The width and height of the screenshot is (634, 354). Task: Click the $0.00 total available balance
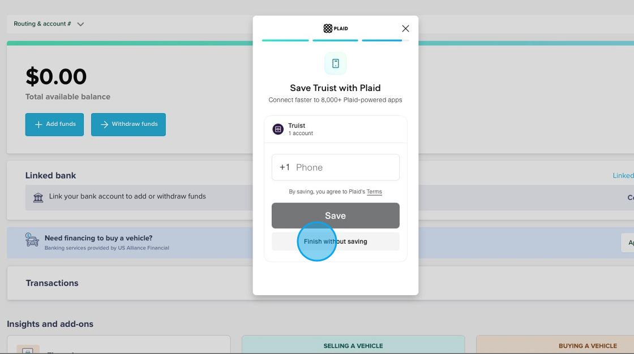[56, 76]
